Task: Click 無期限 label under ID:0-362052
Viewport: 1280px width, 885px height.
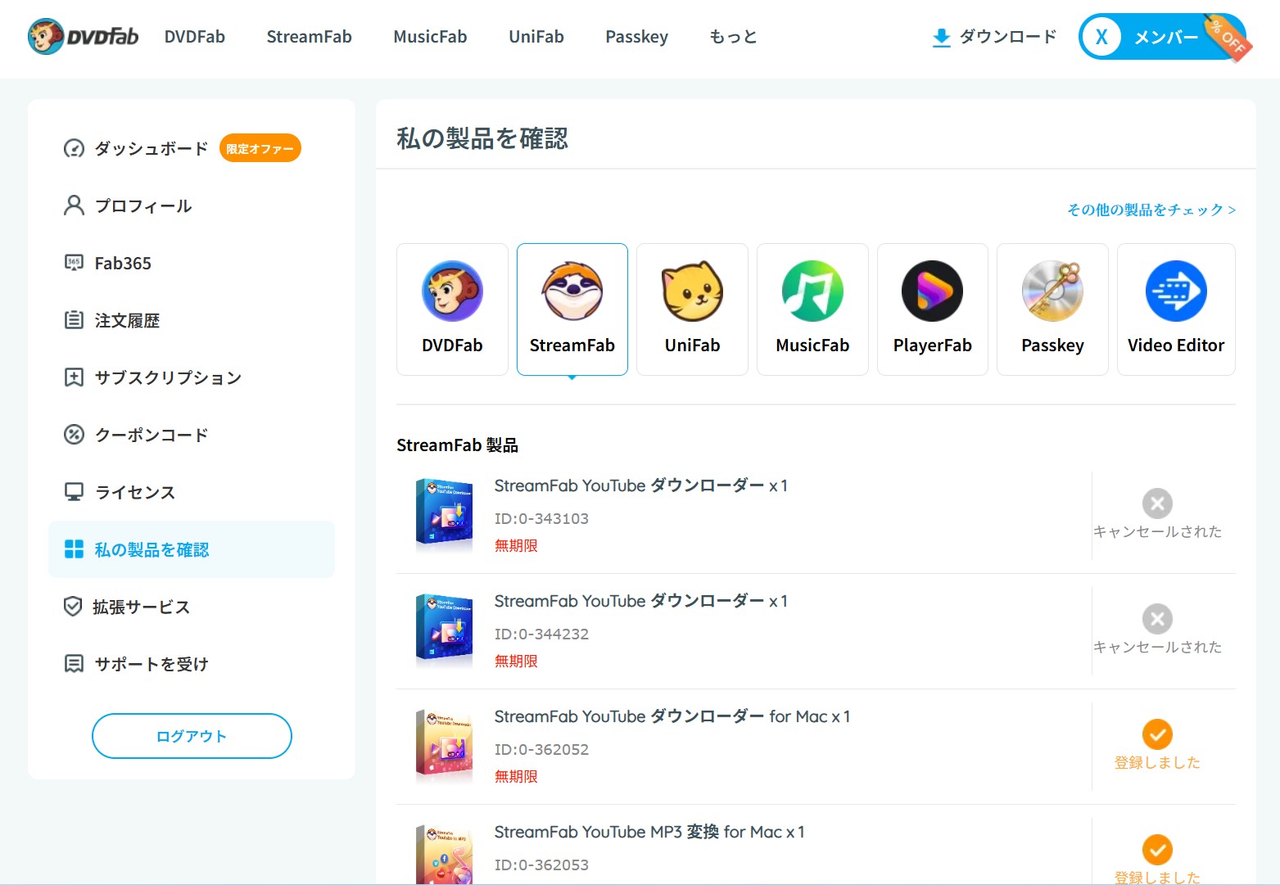Action: coord(516,776)
